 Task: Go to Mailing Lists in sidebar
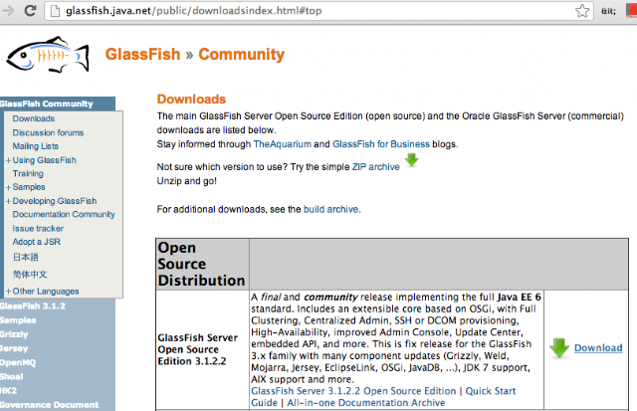tap(36, 146)
